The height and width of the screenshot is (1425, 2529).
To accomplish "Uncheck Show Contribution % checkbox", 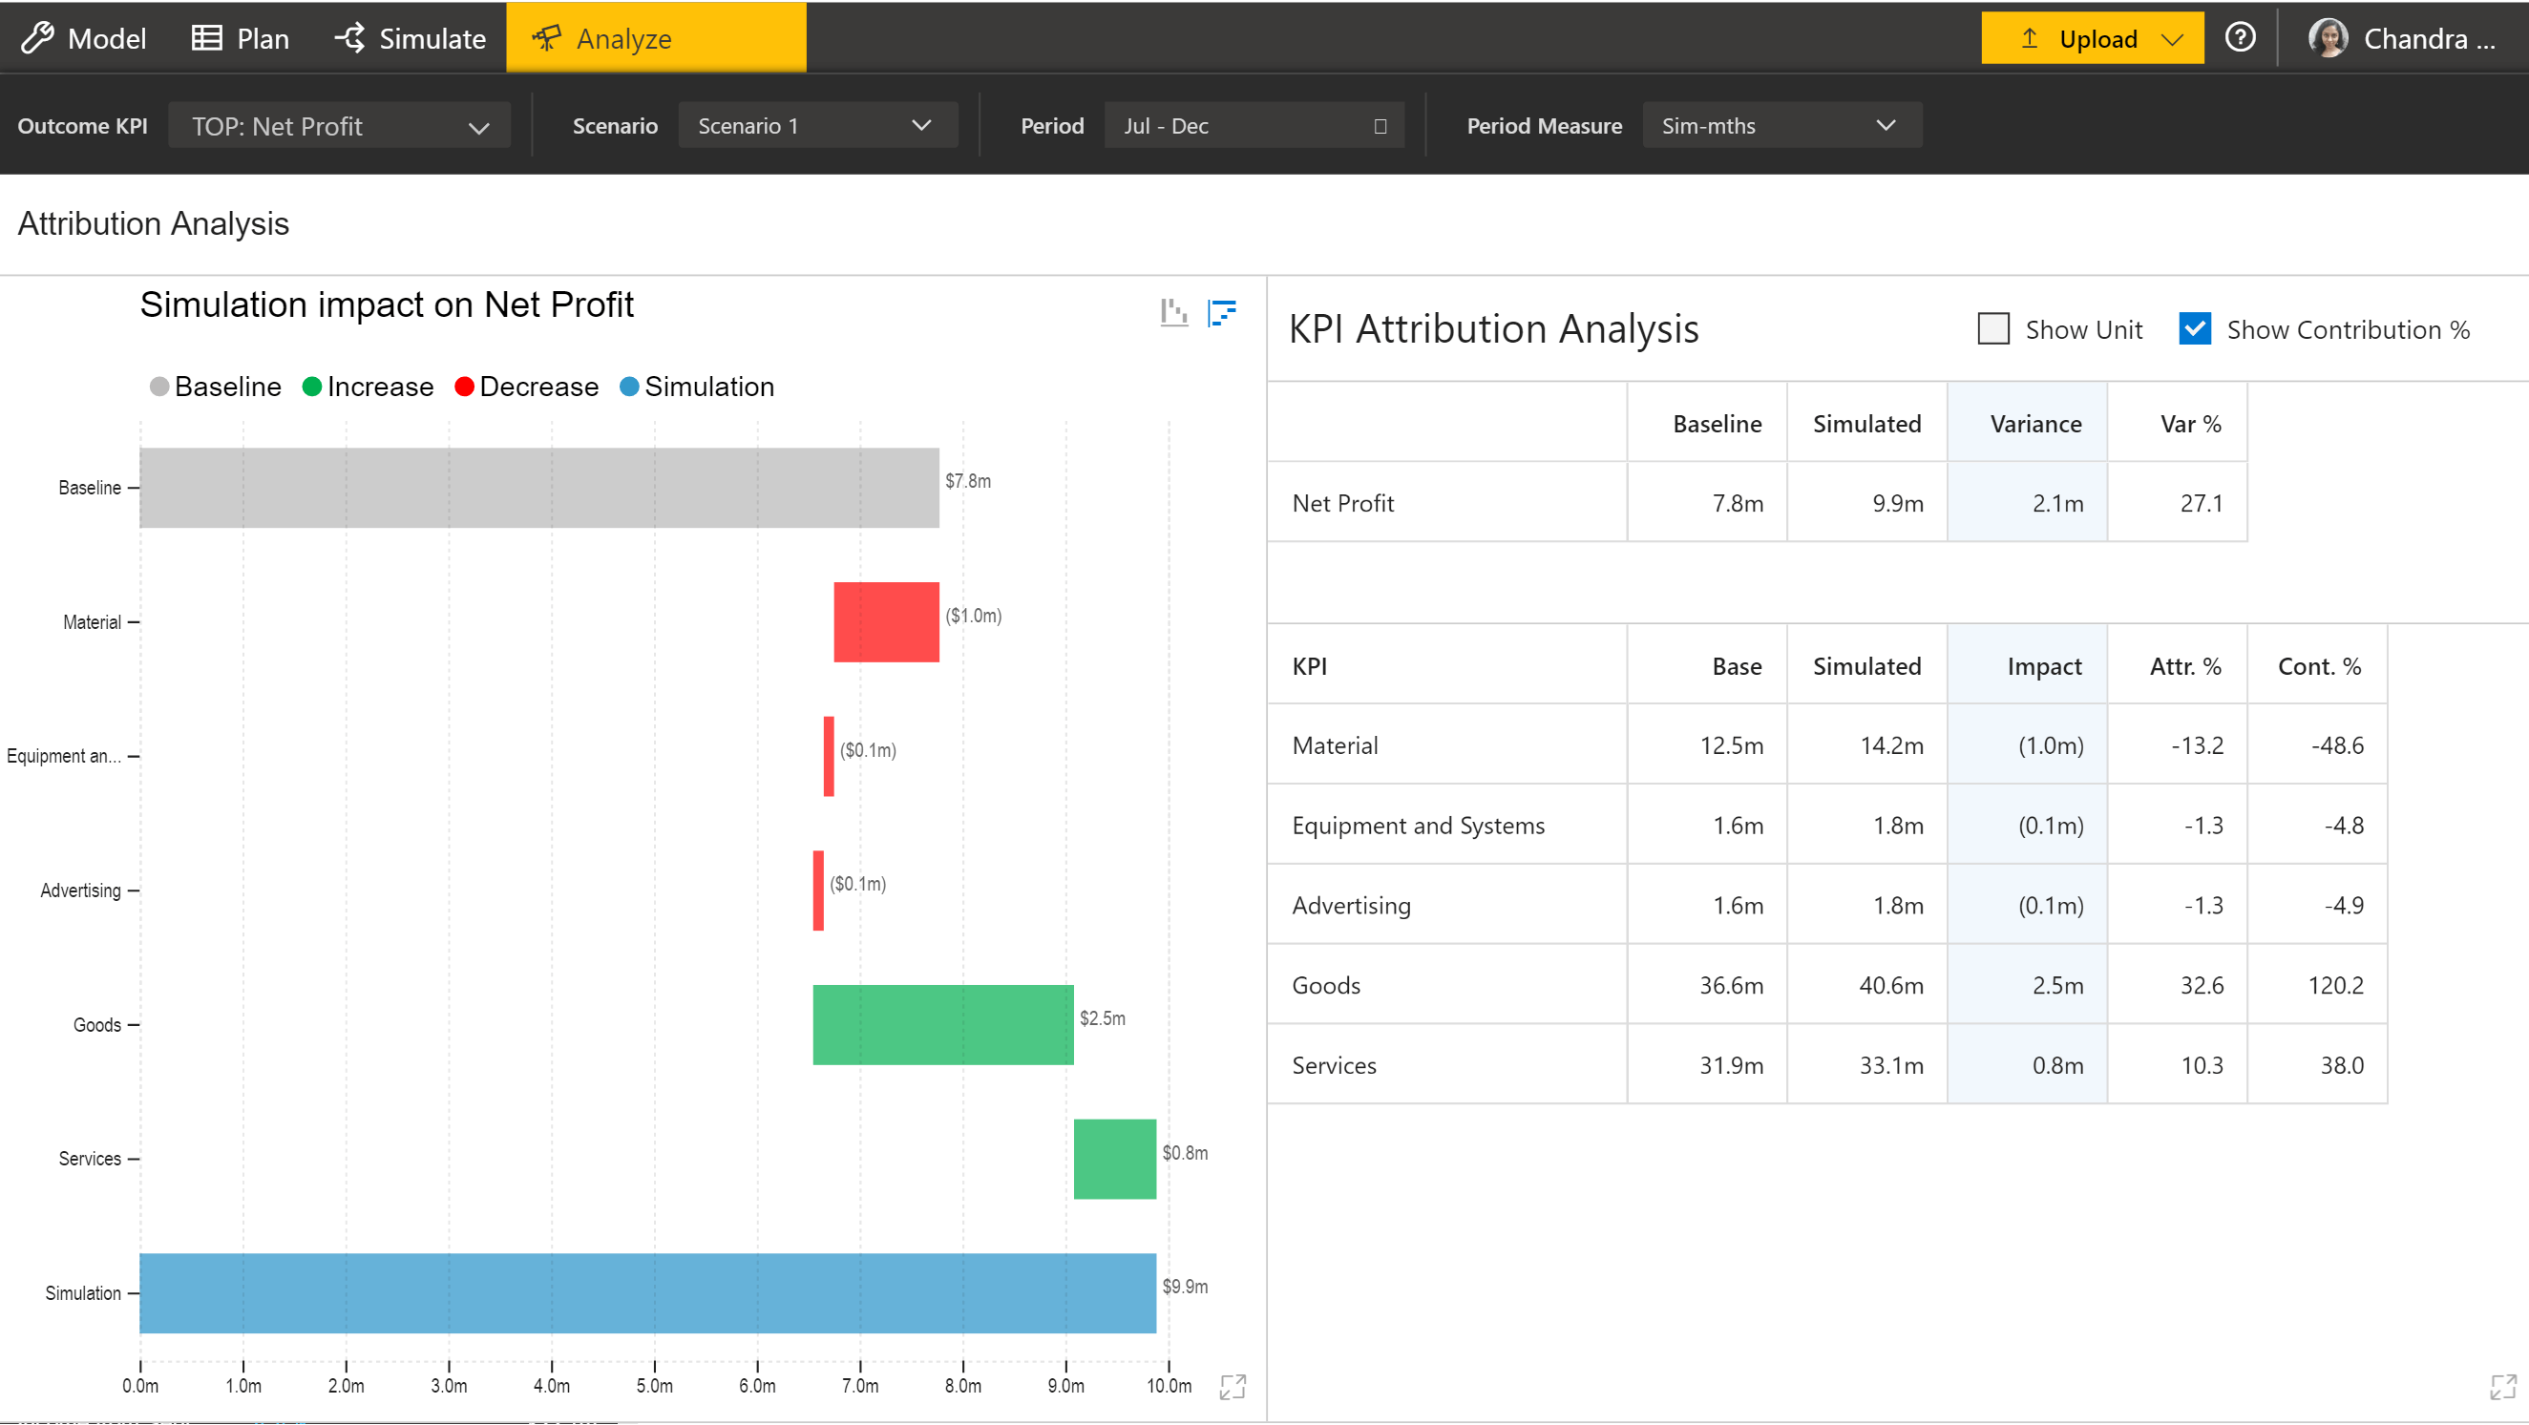I will [x=2194, y=328].
